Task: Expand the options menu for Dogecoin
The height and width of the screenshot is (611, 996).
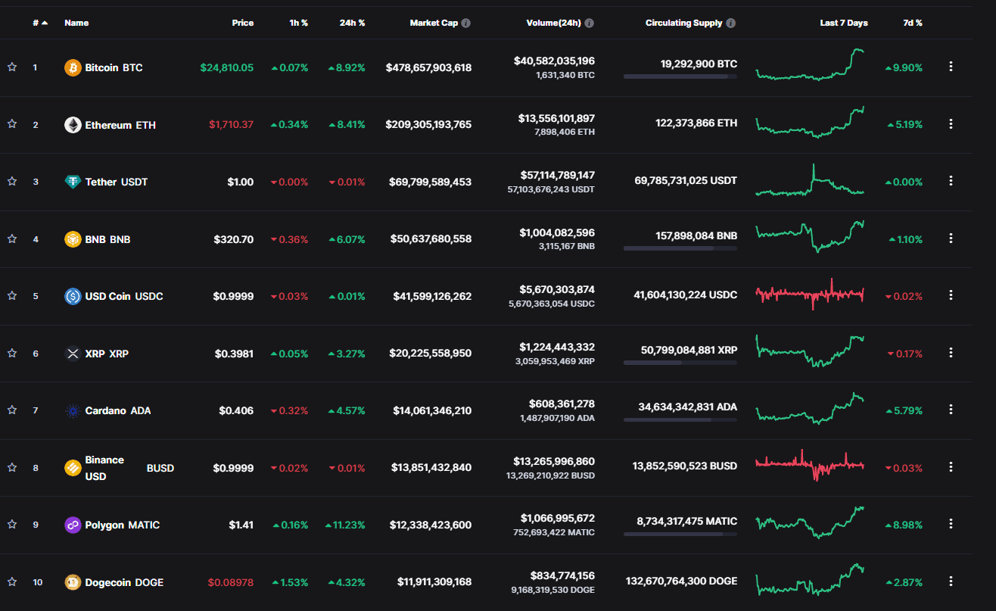Action: (x=951, y=581)
